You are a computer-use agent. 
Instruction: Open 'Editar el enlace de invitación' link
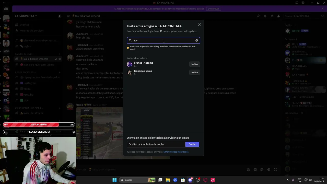click(x=176, y=152)
